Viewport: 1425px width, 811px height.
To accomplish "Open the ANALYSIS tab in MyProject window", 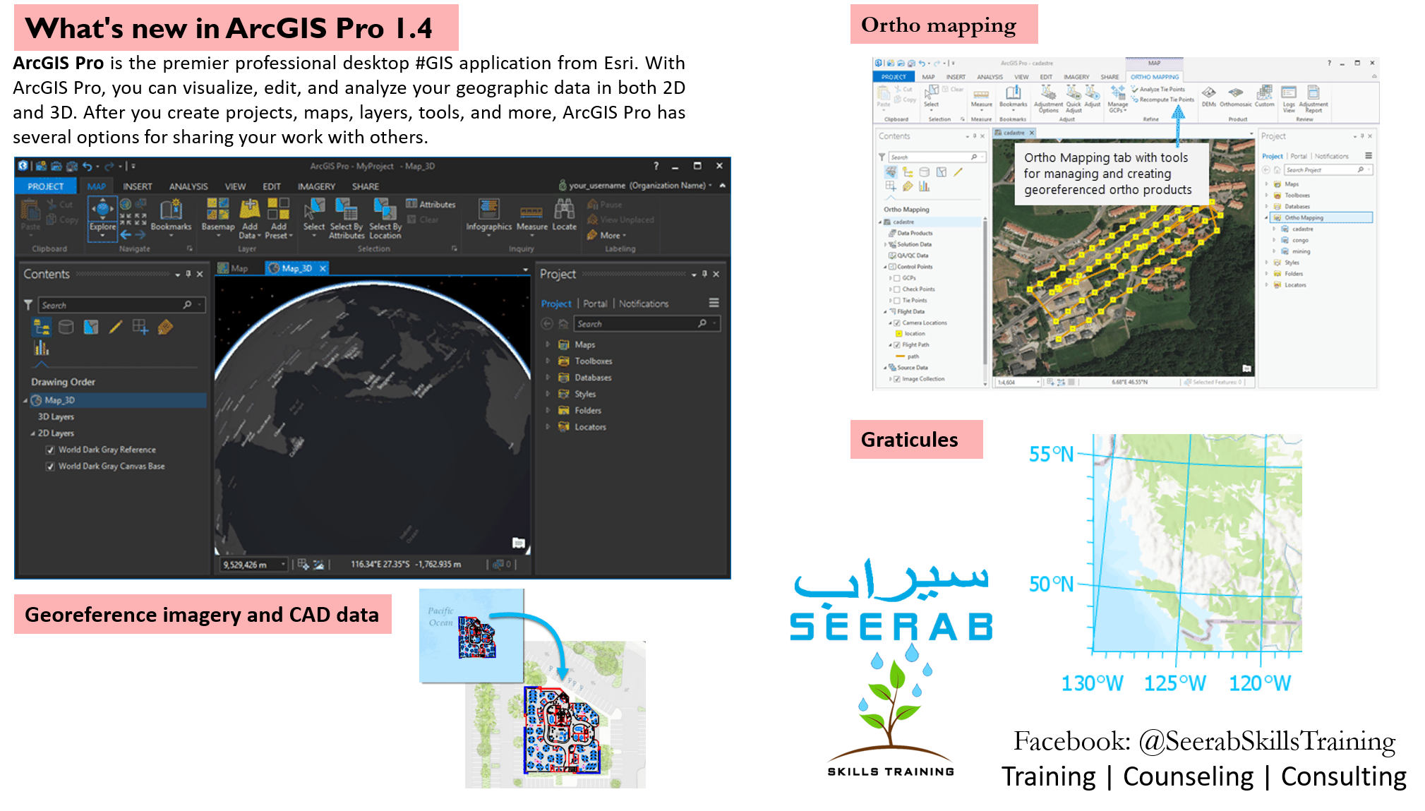I will click(188, 186).
